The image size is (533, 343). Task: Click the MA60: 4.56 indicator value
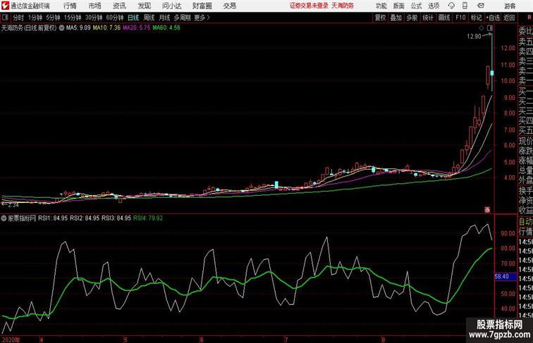pos(166,28)
